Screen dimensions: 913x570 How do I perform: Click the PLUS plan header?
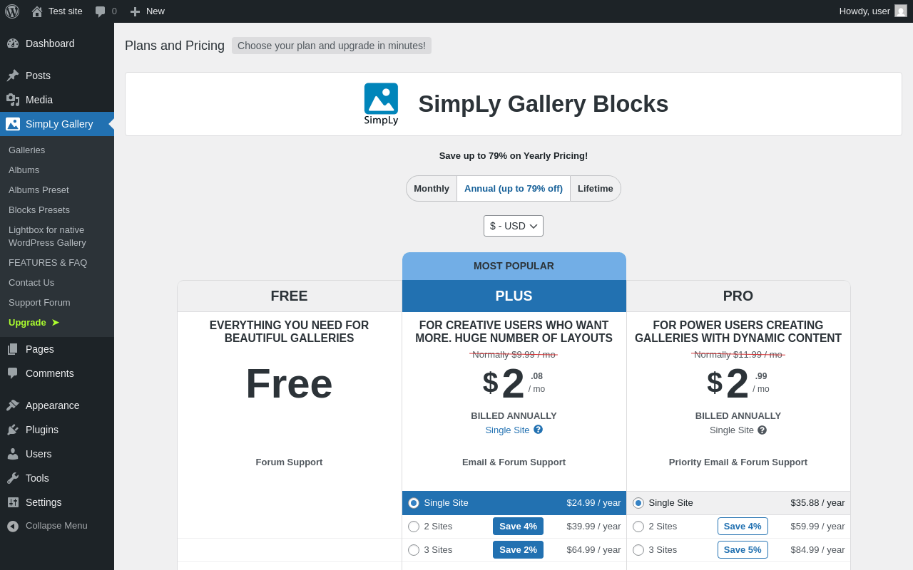point(514,296)
